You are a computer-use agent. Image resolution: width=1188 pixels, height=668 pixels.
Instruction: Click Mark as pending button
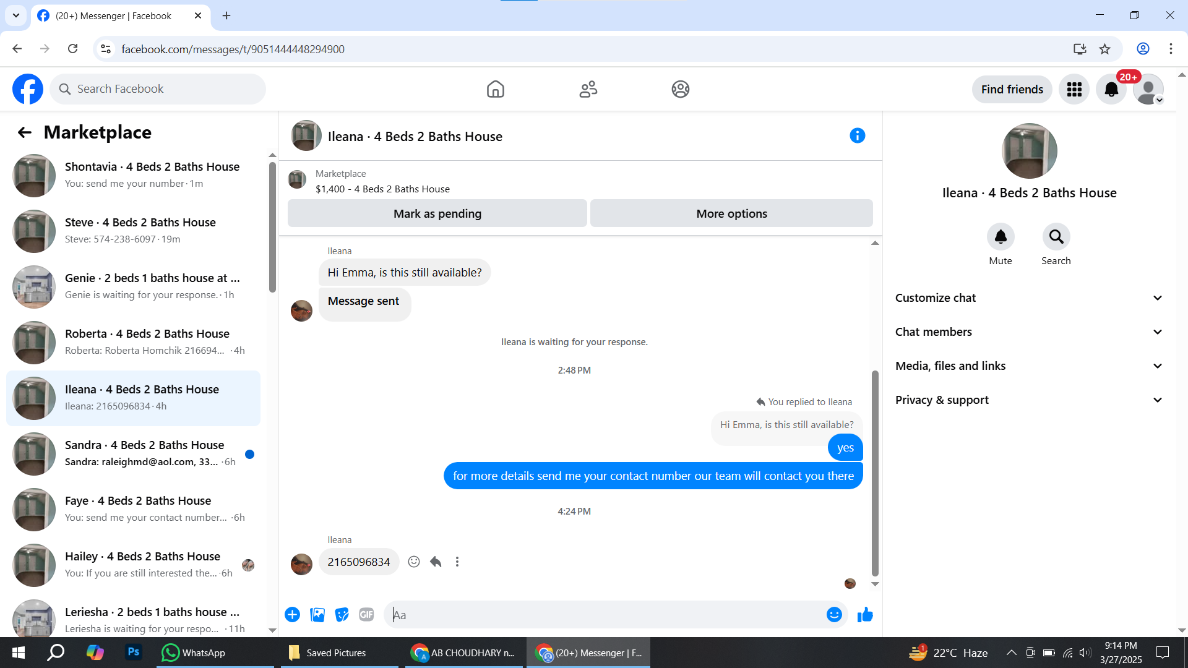[437, 213]
